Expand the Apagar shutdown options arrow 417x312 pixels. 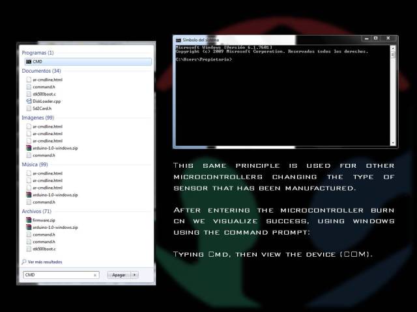135,275
